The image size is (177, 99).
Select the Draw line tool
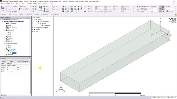(x=79, y=7)
